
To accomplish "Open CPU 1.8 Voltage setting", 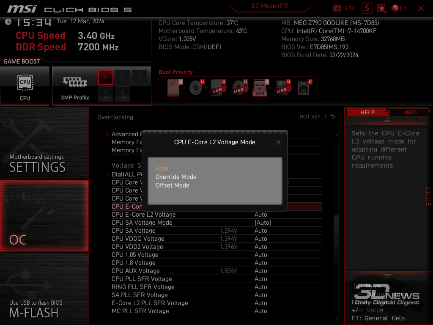I will tap(216, 263).
